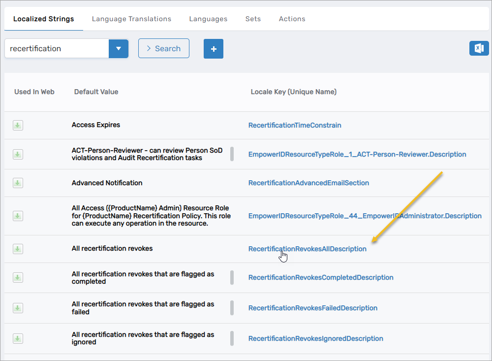Screen dimensions: 492x361
Task: Click scrollbar beside ACT-Person-Reviewer default value
Action: pos(232,154)
